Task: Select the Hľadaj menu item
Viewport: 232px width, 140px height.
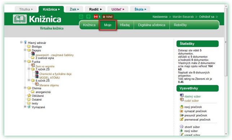Action: click(x=125, y=25)
